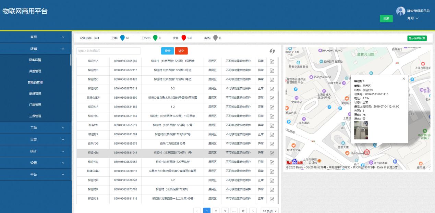Click the red 报警 alarm marker icon
This screenshot has height=213, width=435.
[184, 38]
